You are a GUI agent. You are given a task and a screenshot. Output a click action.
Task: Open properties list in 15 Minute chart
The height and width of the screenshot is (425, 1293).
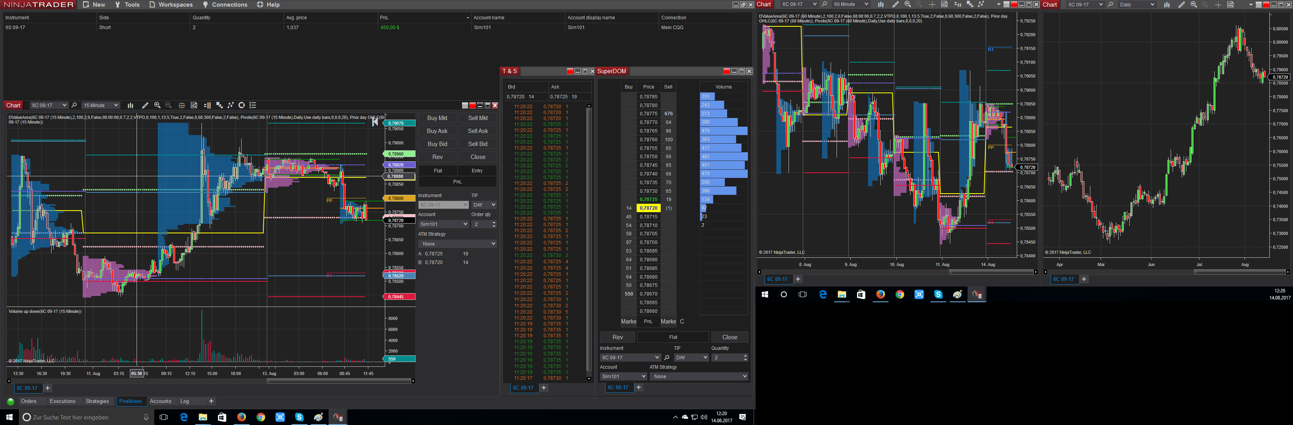(253, 105)
